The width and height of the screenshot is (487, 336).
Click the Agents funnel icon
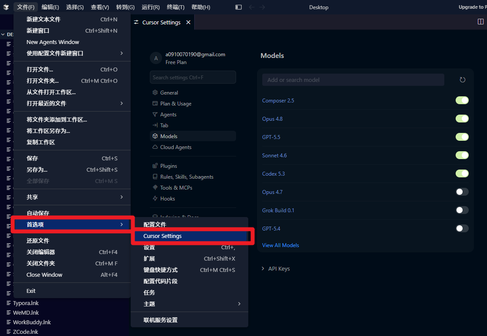[155, 114]
